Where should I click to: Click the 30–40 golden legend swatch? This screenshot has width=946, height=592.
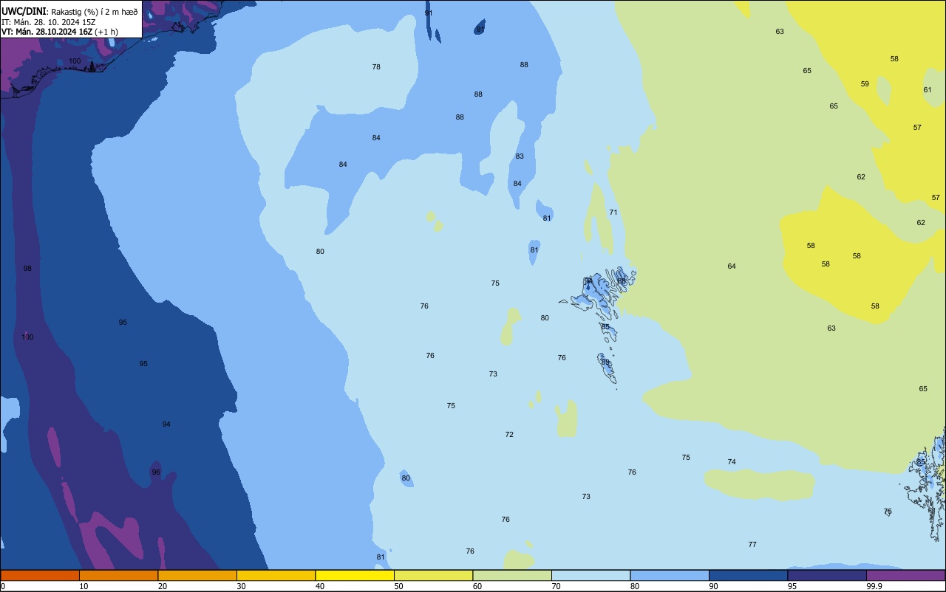pyautogui.click(x=276, y=575)
